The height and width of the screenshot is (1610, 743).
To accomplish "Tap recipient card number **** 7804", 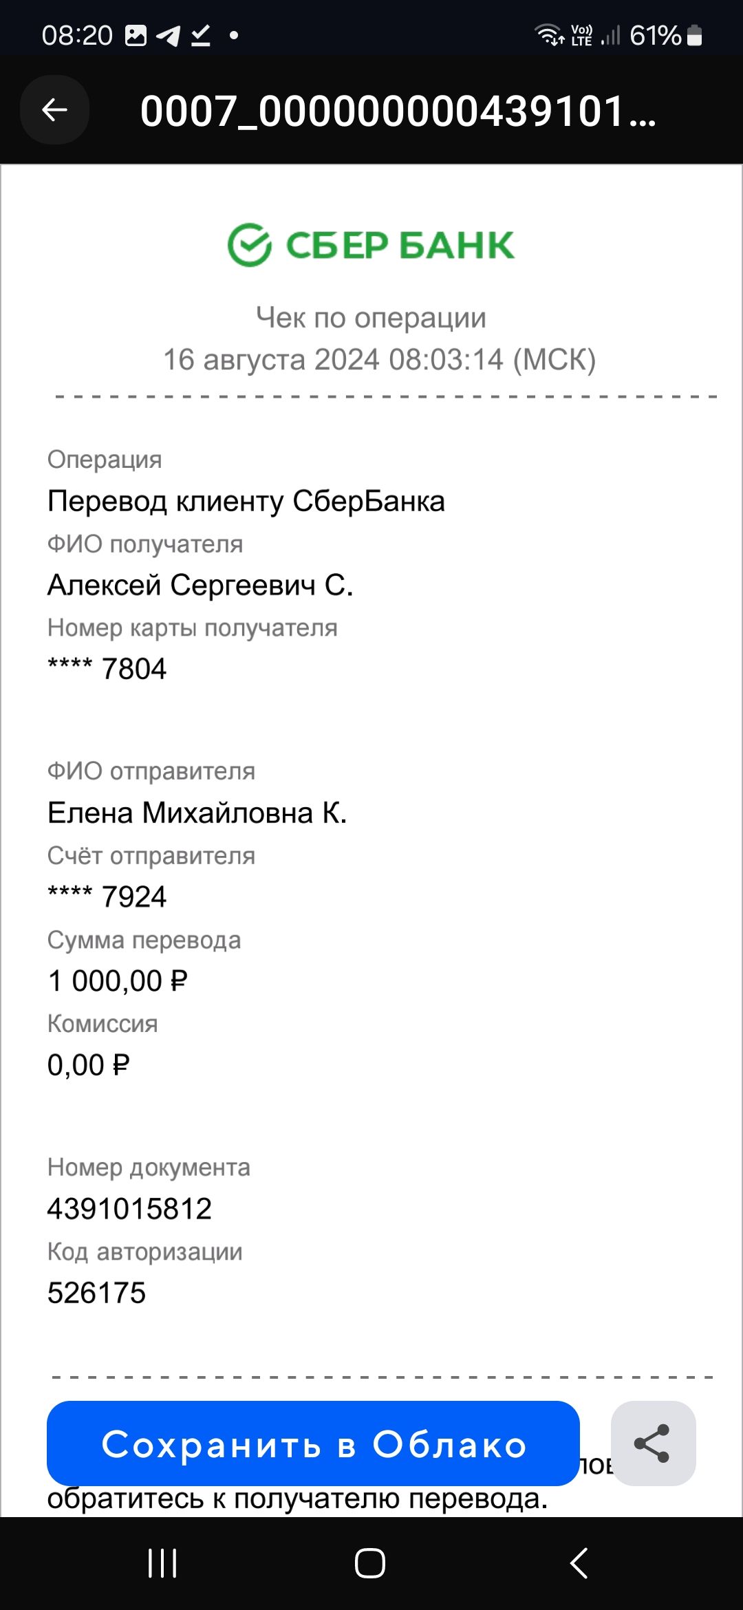I will 107,669.
